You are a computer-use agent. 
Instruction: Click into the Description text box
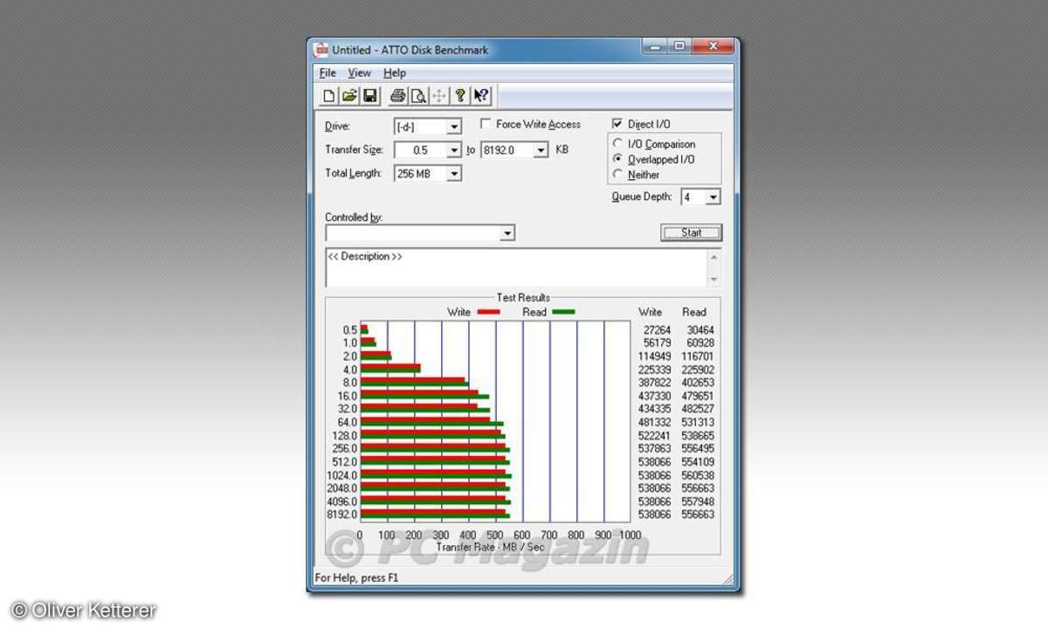[x=515, y=267]
